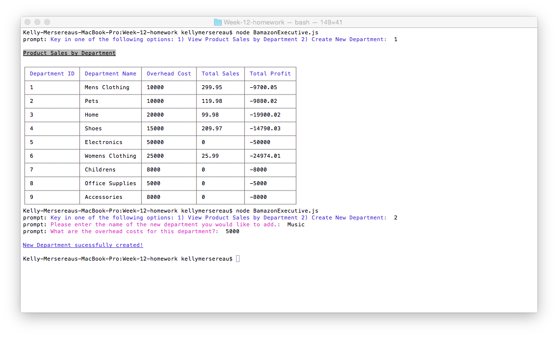The height and width of the screenshot is (337, 558).
Task: Click the total profit value -50000
Action: [x=260, y=142]
